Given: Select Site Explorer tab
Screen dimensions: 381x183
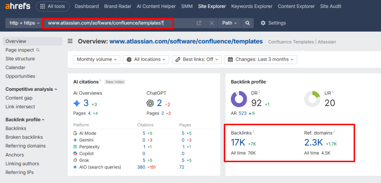Looking at the screenshot, I should 212,6.
